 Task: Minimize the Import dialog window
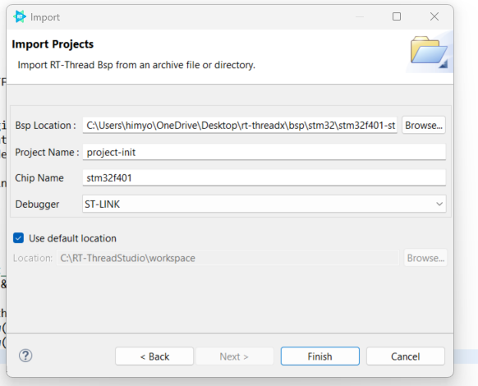pos(360,16)
